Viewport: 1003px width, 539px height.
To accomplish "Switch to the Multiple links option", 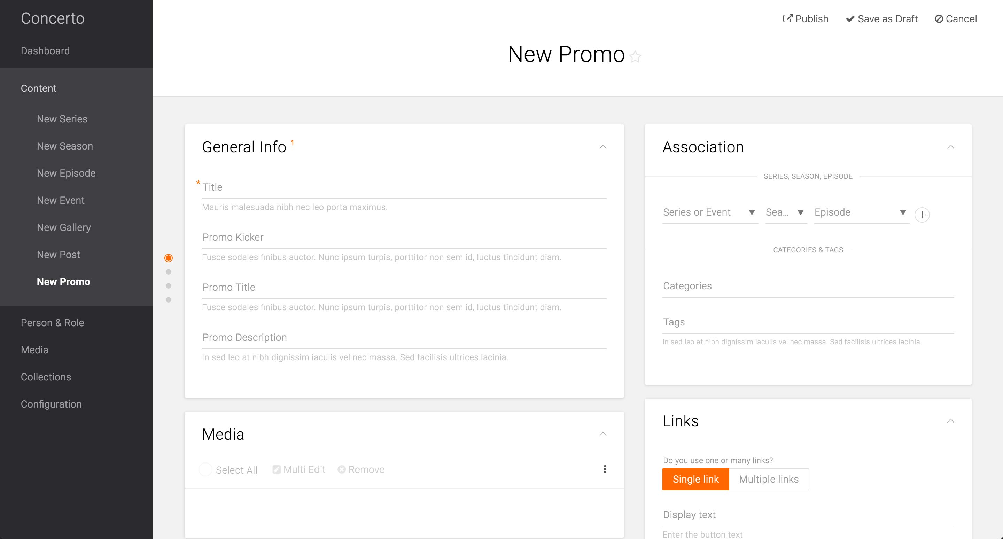I will pos(769,479).
